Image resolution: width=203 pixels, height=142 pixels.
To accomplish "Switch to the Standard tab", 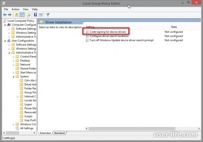I will pyautogui.click(x=59, y=133).
